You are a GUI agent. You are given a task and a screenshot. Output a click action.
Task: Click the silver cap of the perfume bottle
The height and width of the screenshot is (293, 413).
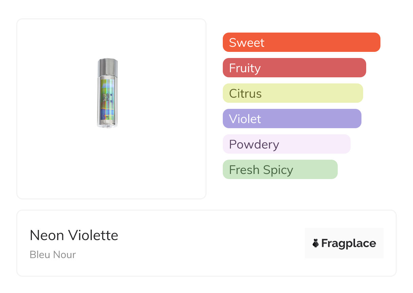(x=107, y=66)
